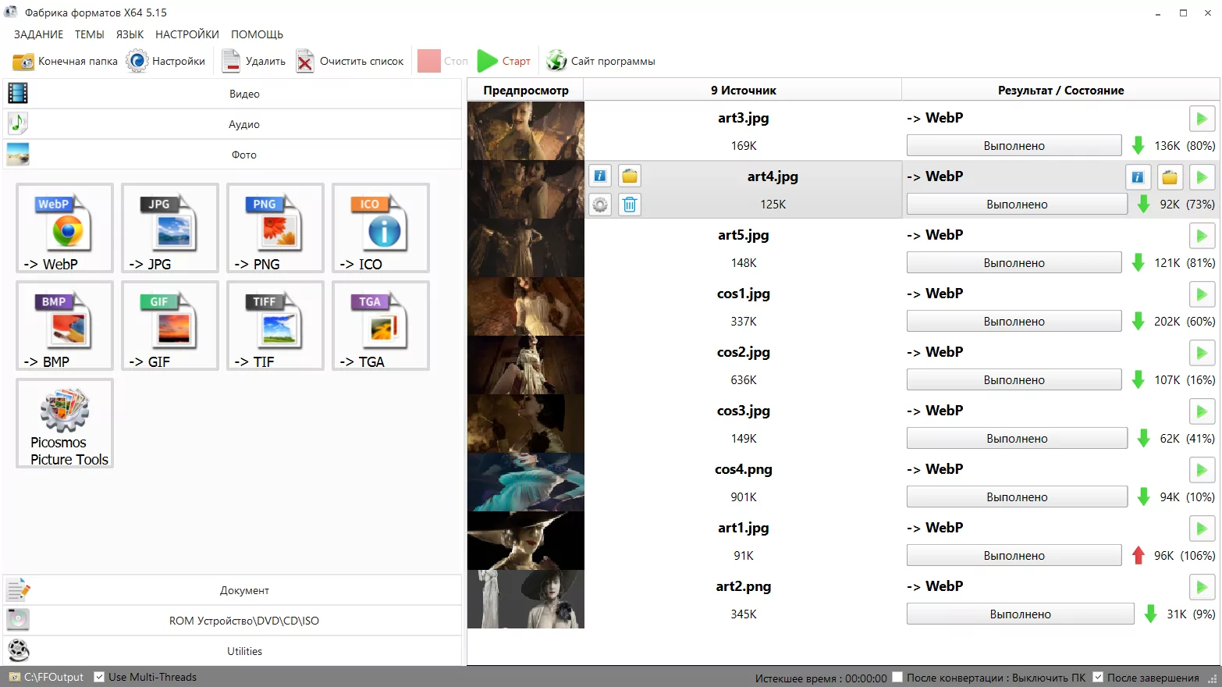Play the converted art5.jpg result
Viewport: 1222px width, 687px height.
tap(1202, 236)
